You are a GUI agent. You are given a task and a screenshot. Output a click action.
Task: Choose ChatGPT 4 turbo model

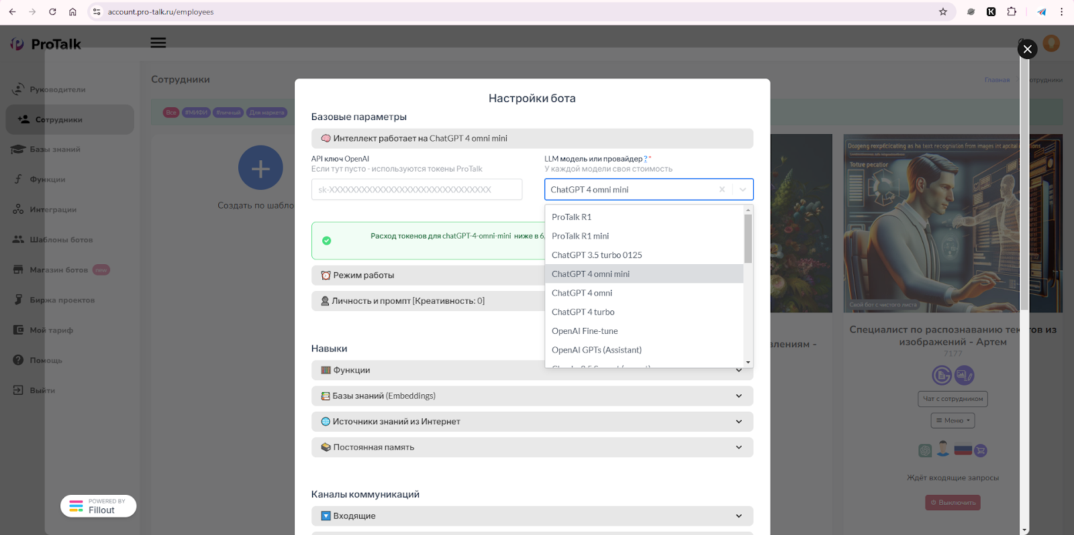click(644, 312)
